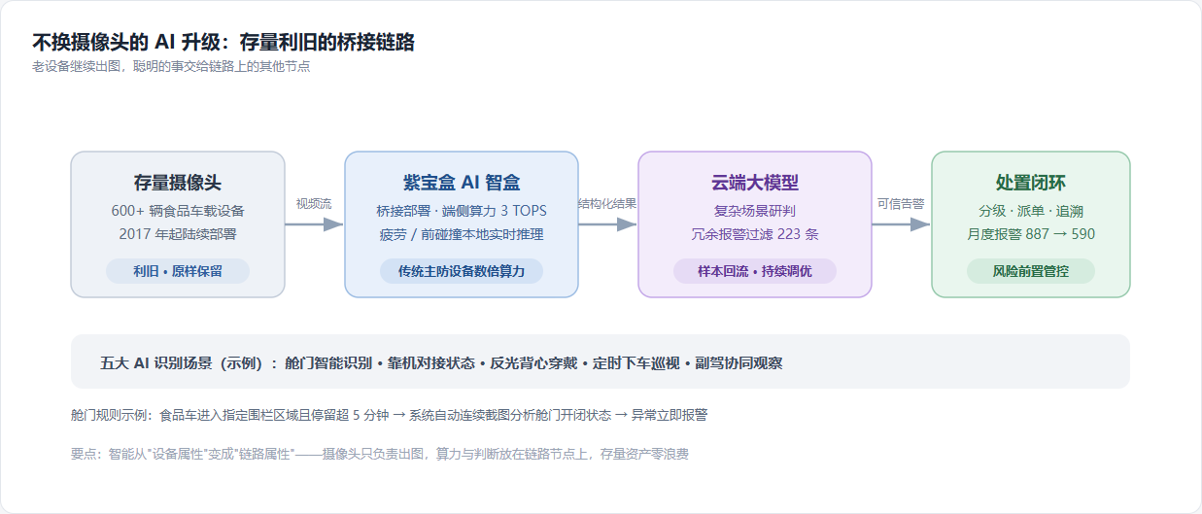
Task: Click the 舱门规则示例 line
Action: tap(390, 415)
